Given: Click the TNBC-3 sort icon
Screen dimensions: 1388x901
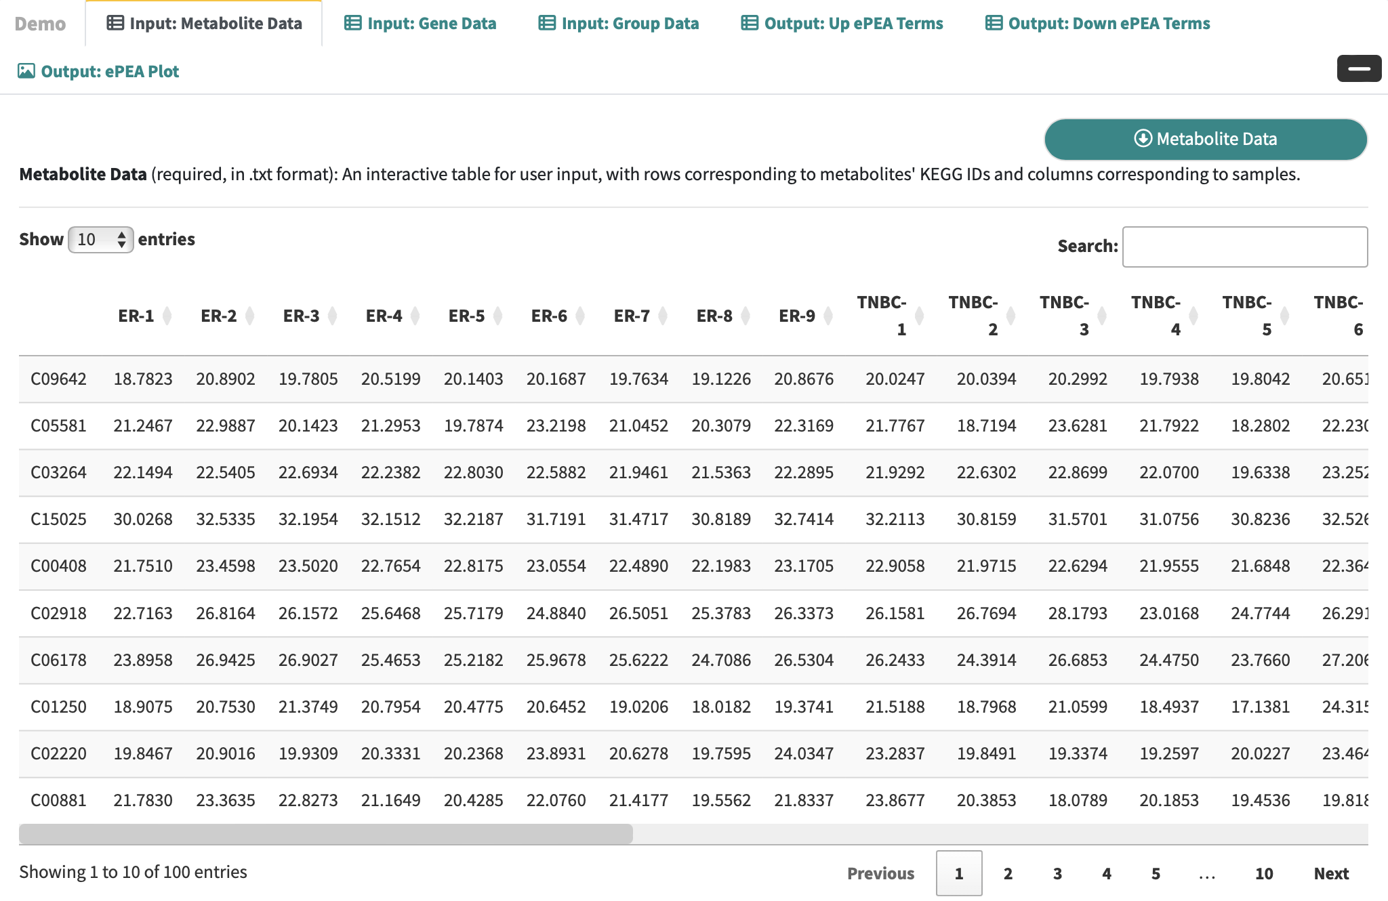Looking at the screenshot, I should [x=1102, y=316].
